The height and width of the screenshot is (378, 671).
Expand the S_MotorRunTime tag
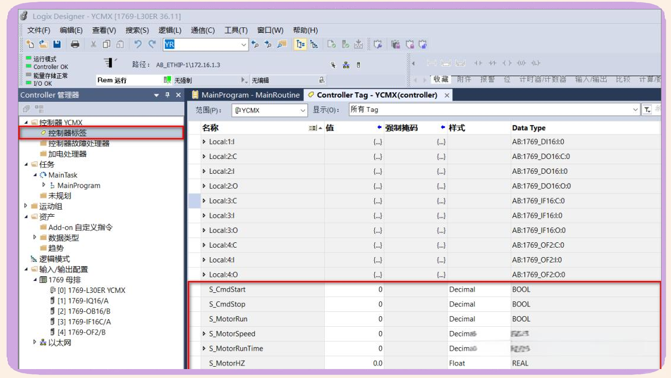coord(204,348)
